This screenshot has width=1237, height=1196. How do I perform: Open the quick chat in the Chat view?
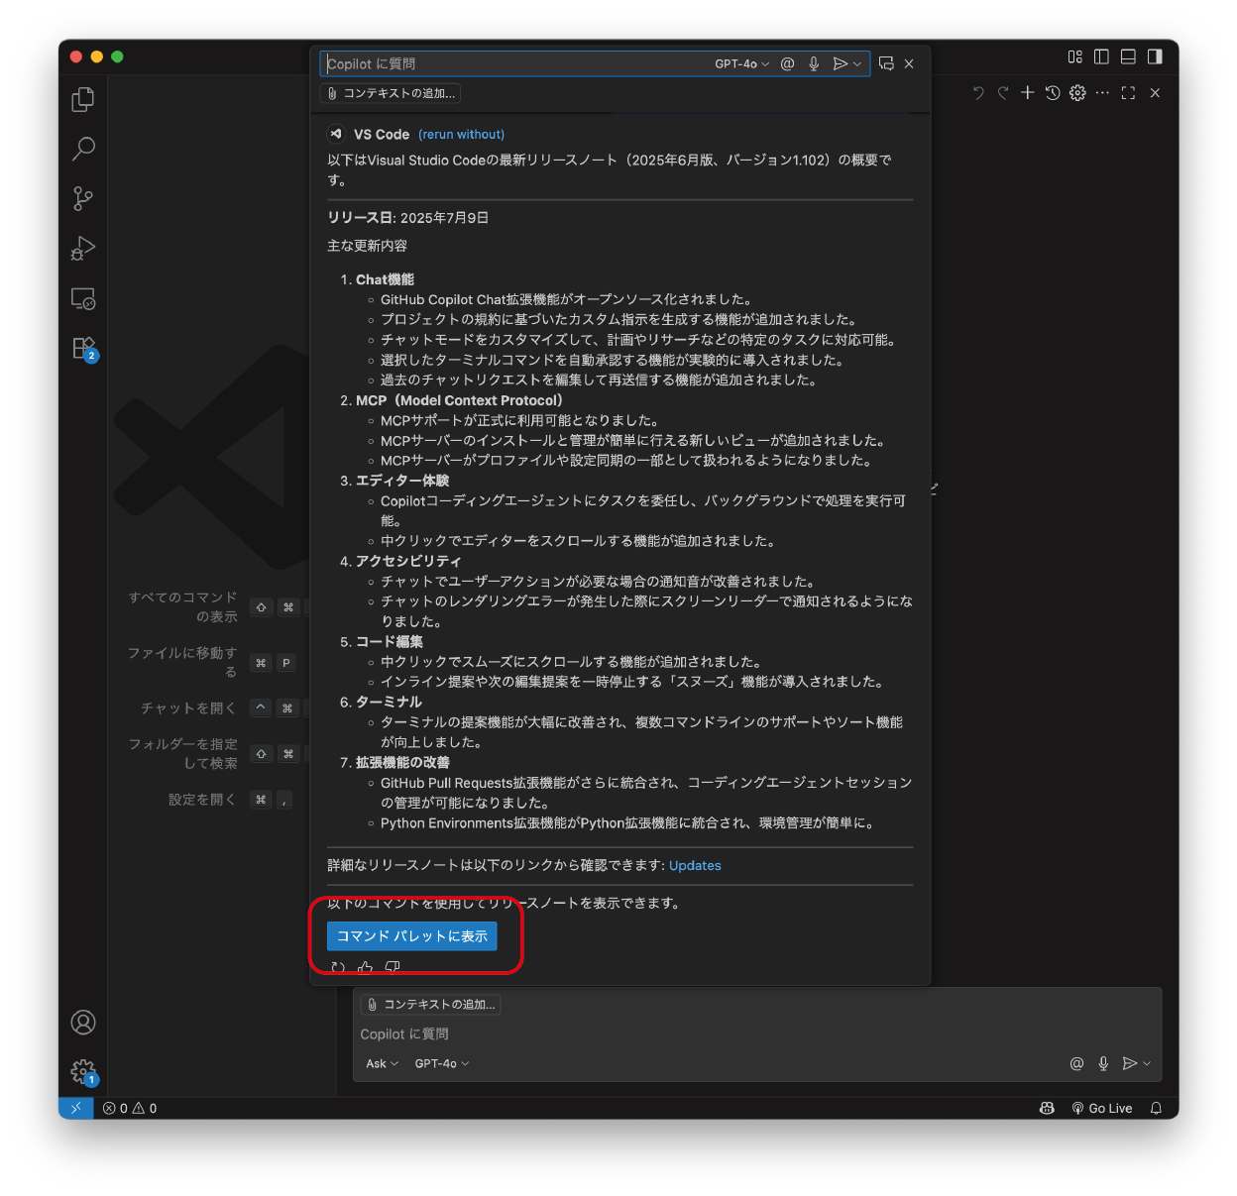click(886, 63)
